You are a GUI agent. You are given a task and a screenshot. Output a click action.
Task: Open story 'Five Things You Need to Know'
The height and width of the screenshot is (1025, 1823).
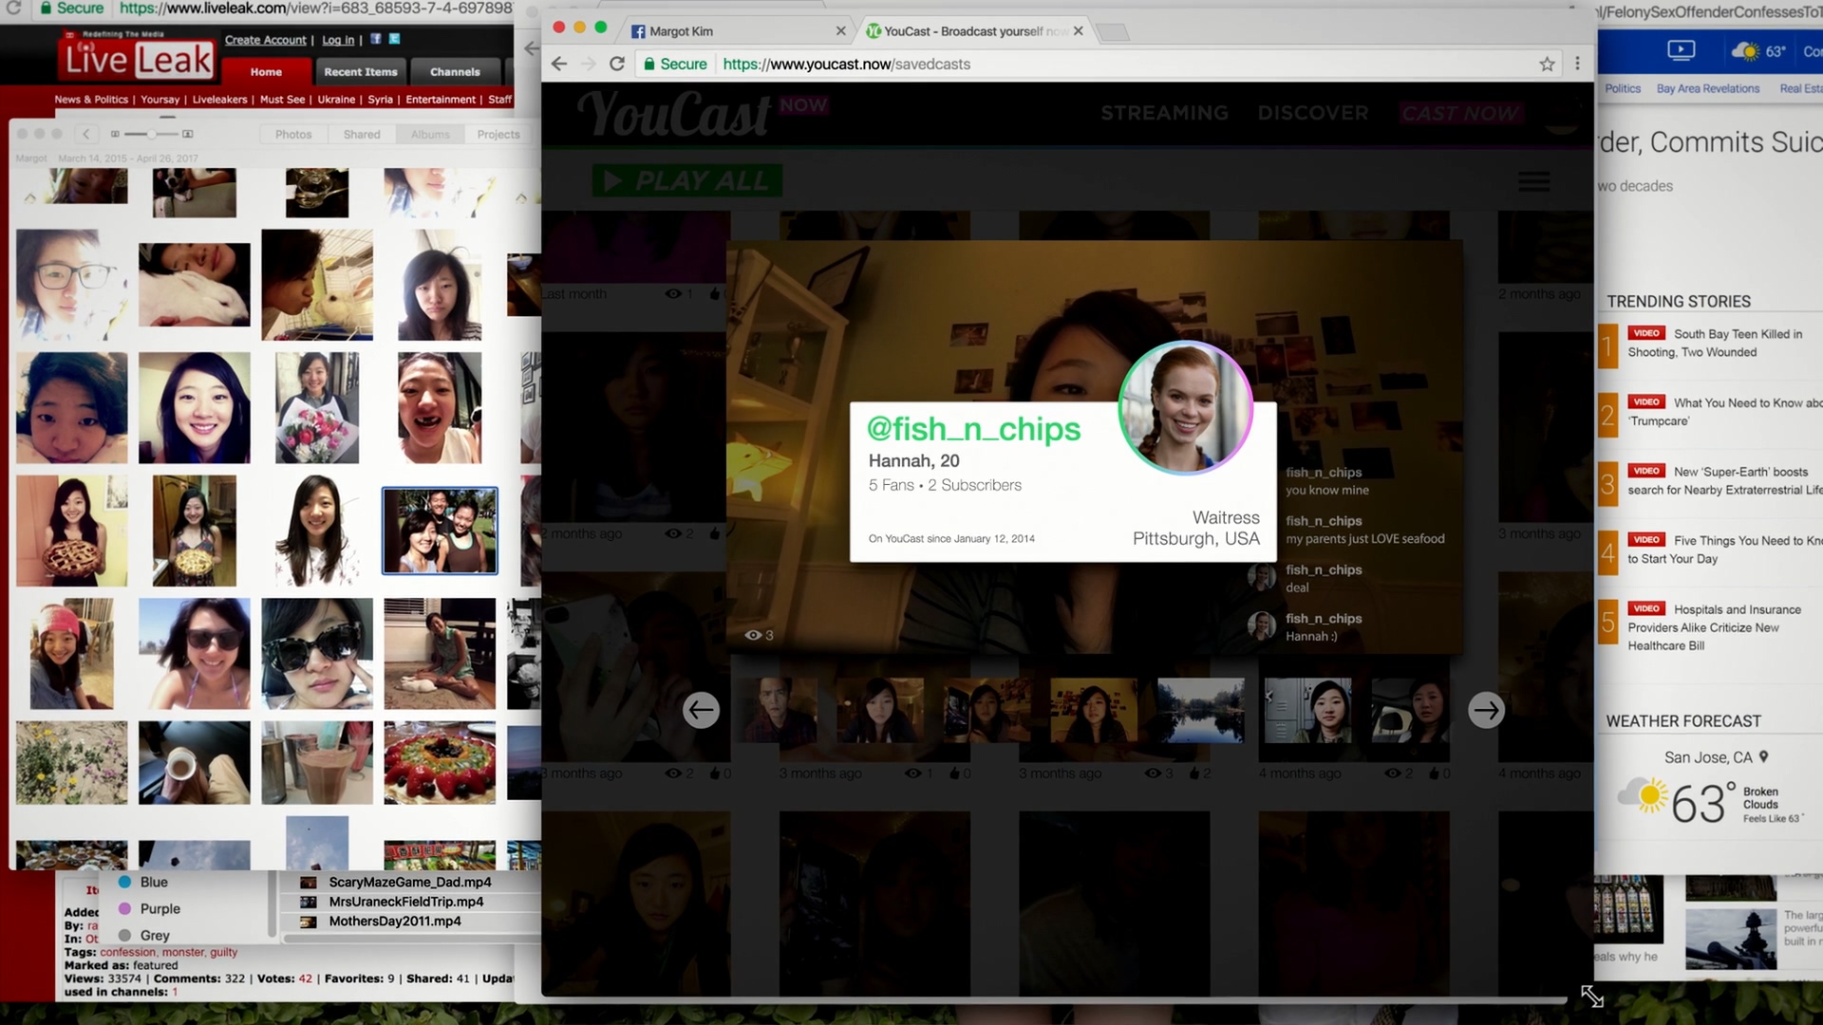1724,550
